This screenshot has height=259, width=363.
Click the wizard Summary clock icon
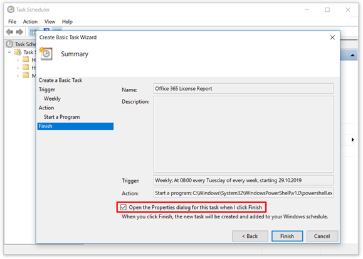46,54
